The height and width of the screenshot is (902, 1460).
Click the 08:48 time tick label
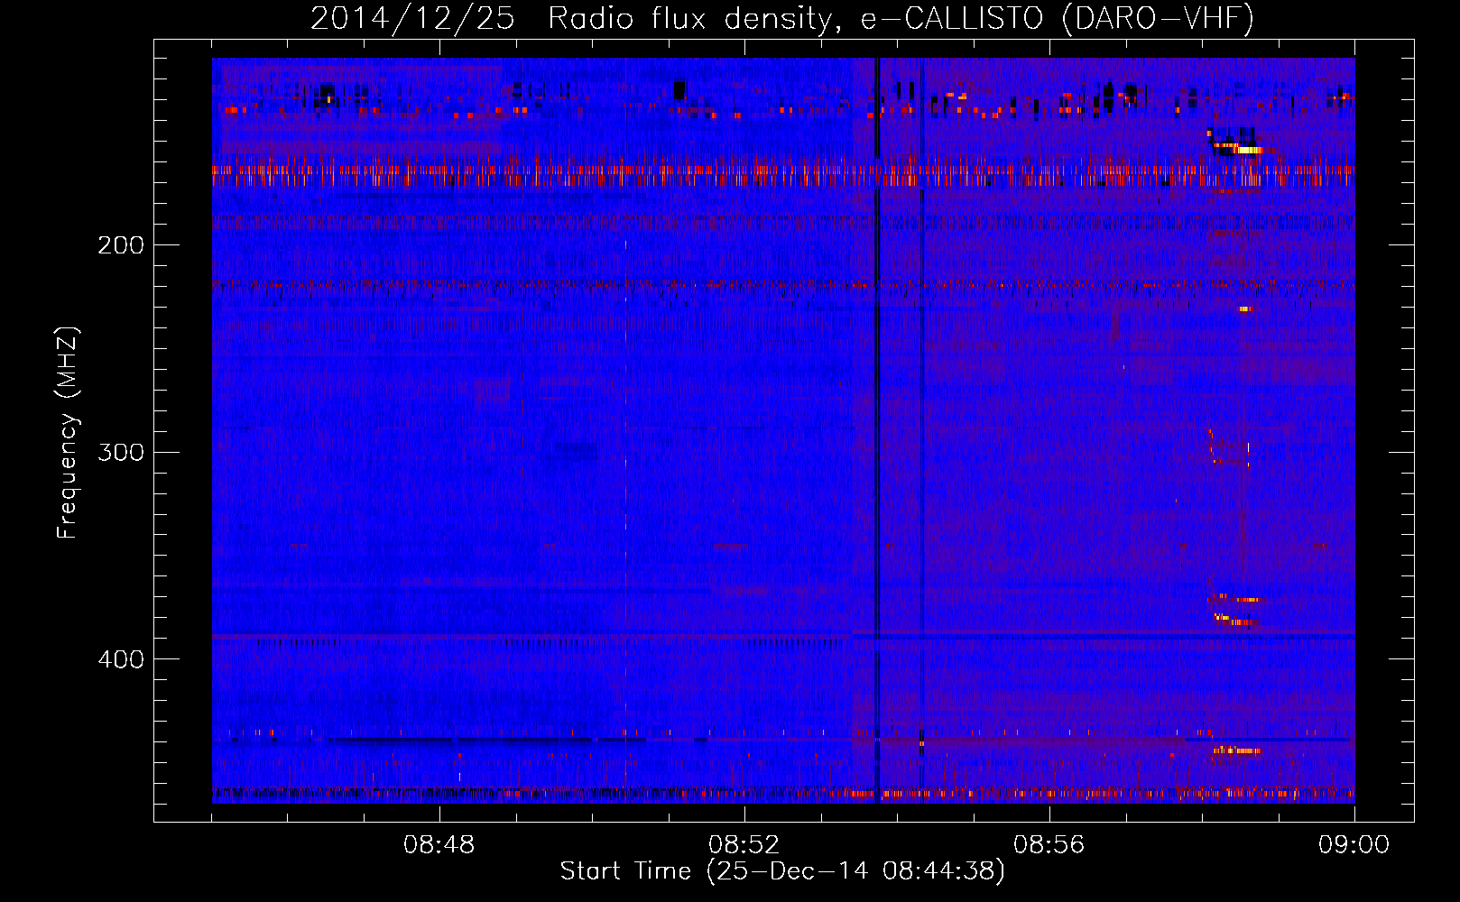[439, 845]
